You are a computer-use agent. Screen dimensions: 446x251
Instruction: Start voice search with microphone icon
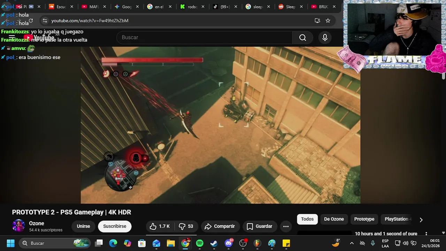[x=325, y=37]
